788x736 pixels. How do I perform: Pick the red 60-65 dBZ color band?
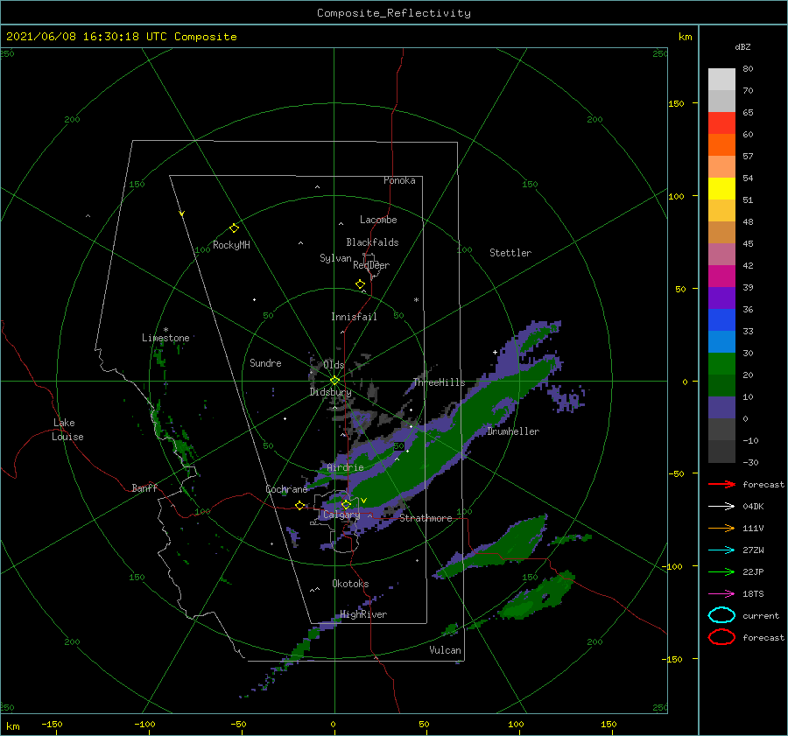721,123
